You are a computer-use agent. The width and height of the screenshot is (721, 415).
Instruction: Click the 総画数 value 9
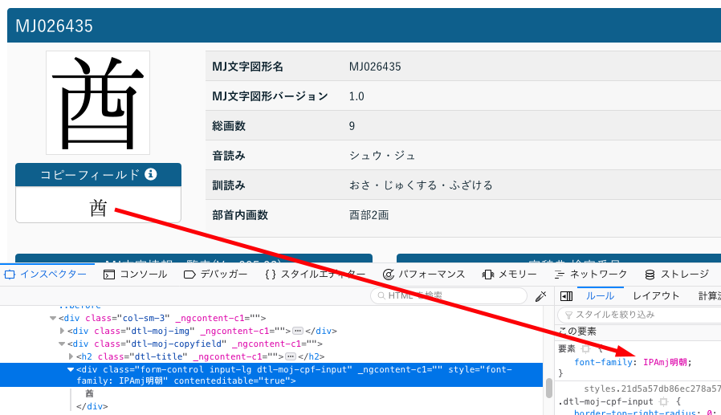point(352,126)
